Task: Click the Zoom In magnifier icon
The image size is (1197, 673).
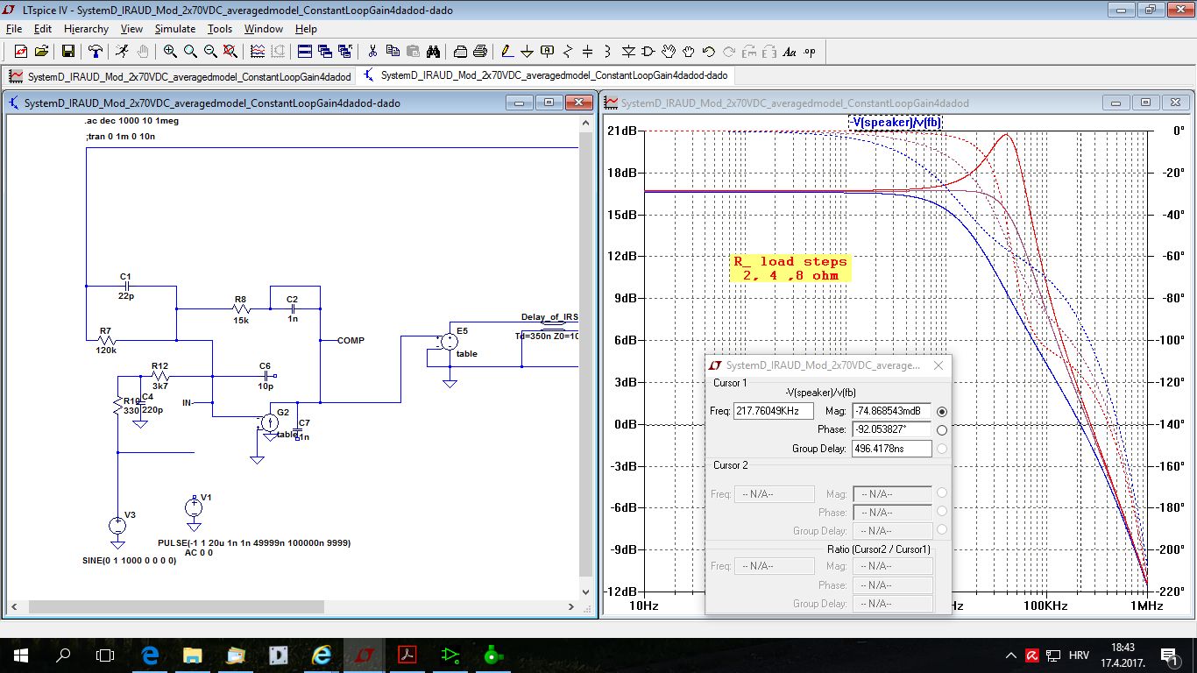Action: [170, 52]
